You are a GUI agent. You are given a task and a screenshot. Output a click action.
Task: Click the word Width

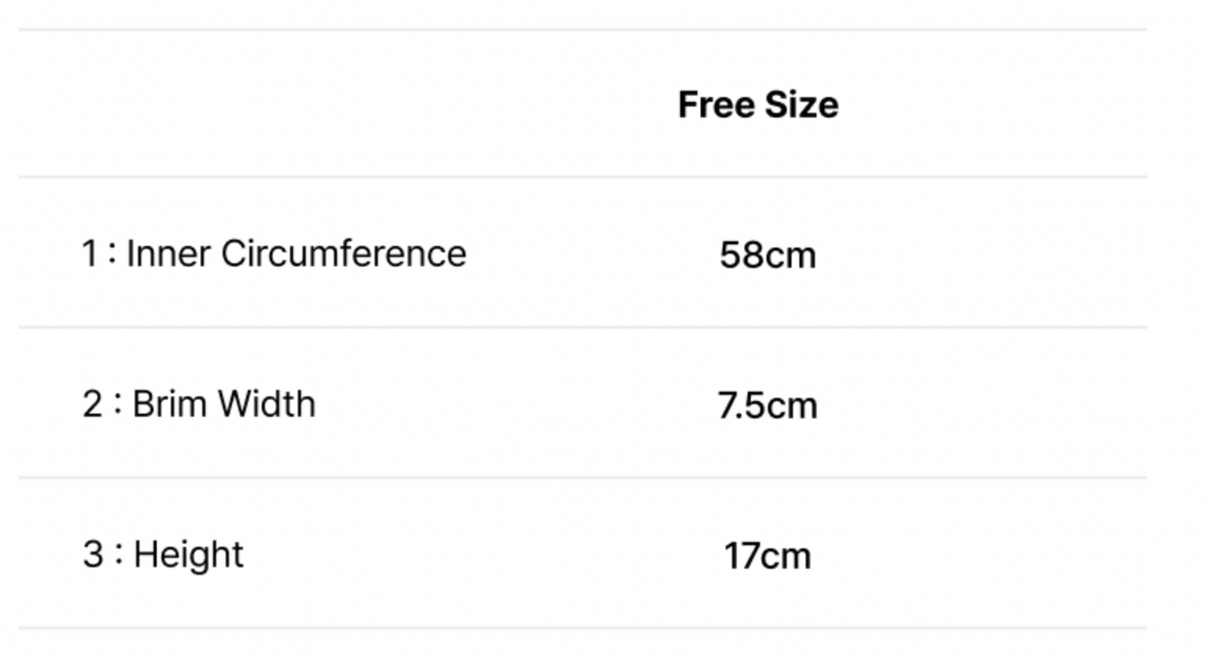point(266,404)
